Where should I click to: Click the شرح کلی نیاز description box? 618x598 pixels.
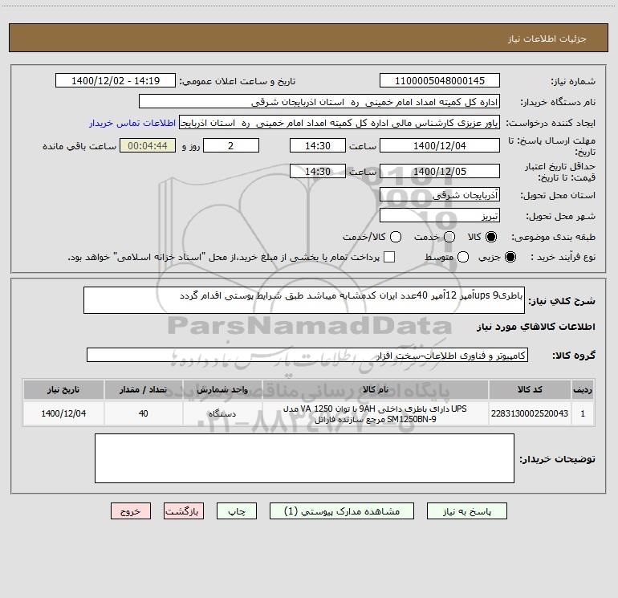coord(304,300)
